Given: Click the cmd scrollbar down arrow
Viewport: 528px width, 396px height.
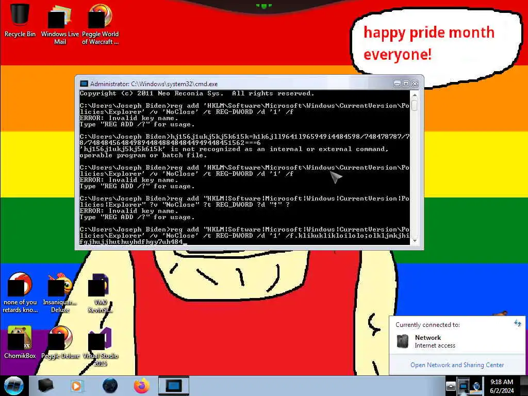Looking at the screenshot, I should click(415, 241).
